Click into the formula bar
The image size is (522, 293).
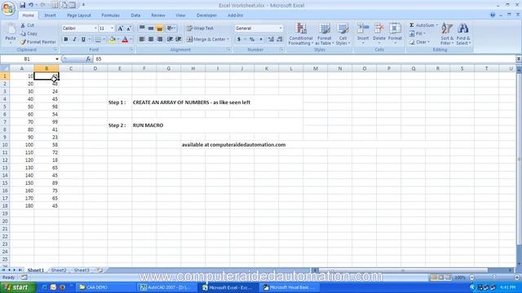pos(304,59)
